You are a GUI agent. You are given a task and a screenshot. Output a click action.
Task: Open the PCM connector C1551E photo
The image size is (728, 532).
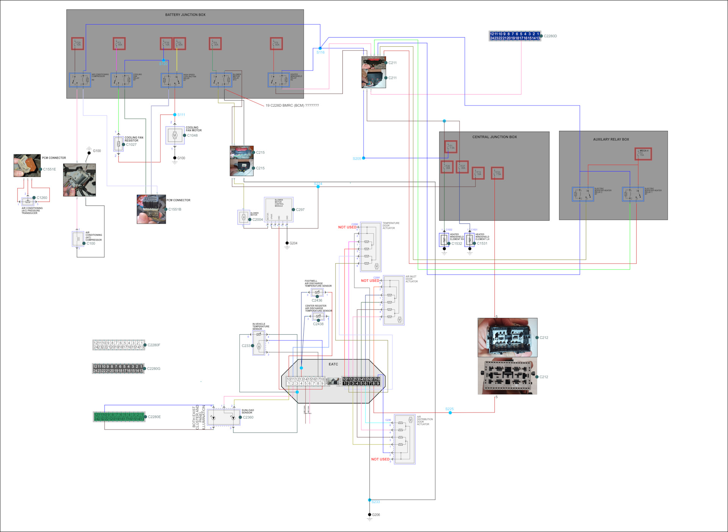pos(27,165)
